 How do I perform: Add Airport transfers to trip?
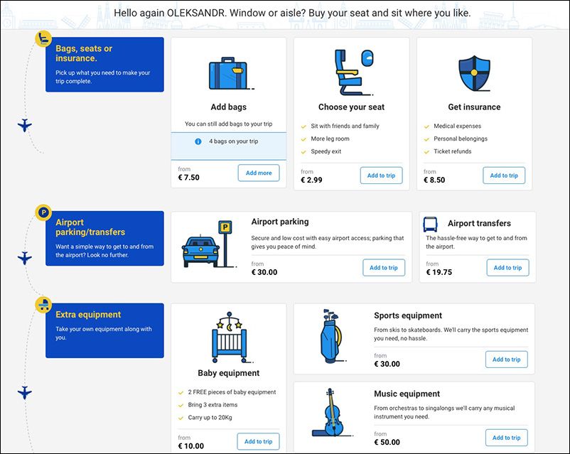tap(507, 268)
